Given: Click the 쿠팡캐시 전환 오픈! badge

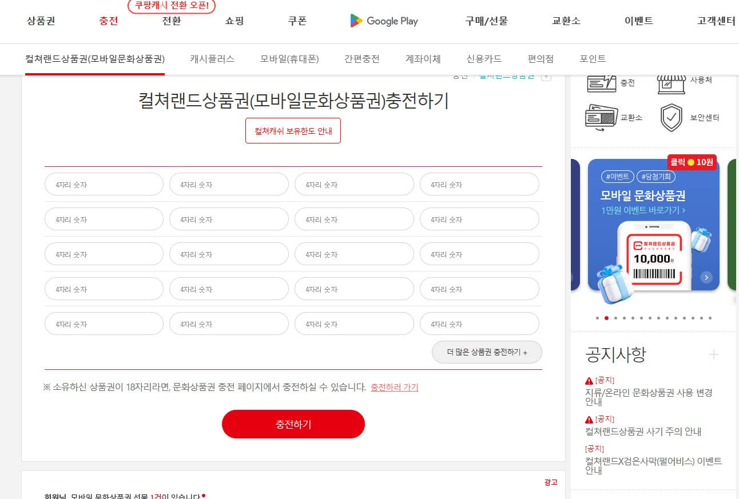Looking at the screenshot, I should [172, 6].
